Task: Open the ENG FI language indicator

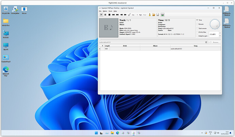Action: click(210, 133)
